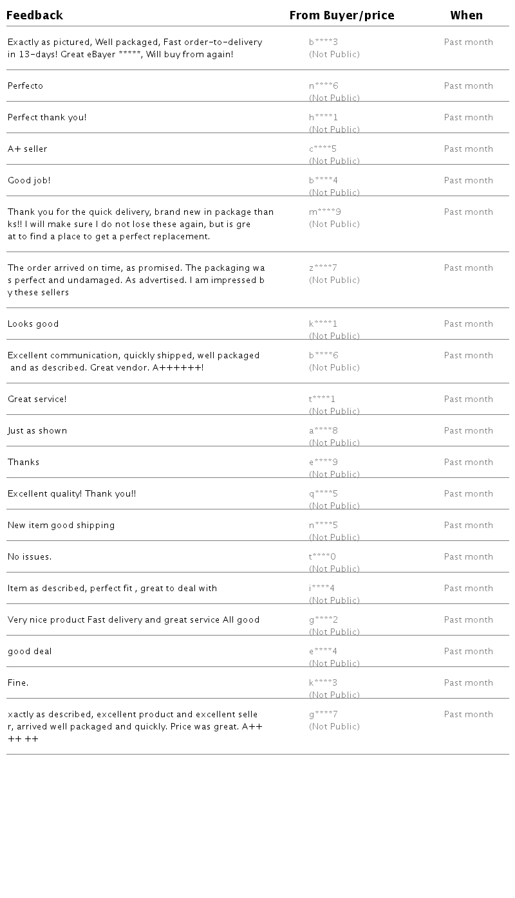Click the From Buyer/price column header

pos(341,15)
